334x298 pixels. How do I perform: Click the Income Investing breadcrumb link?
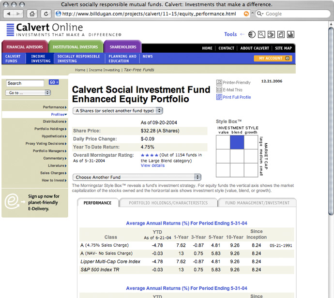coord(104,70)
